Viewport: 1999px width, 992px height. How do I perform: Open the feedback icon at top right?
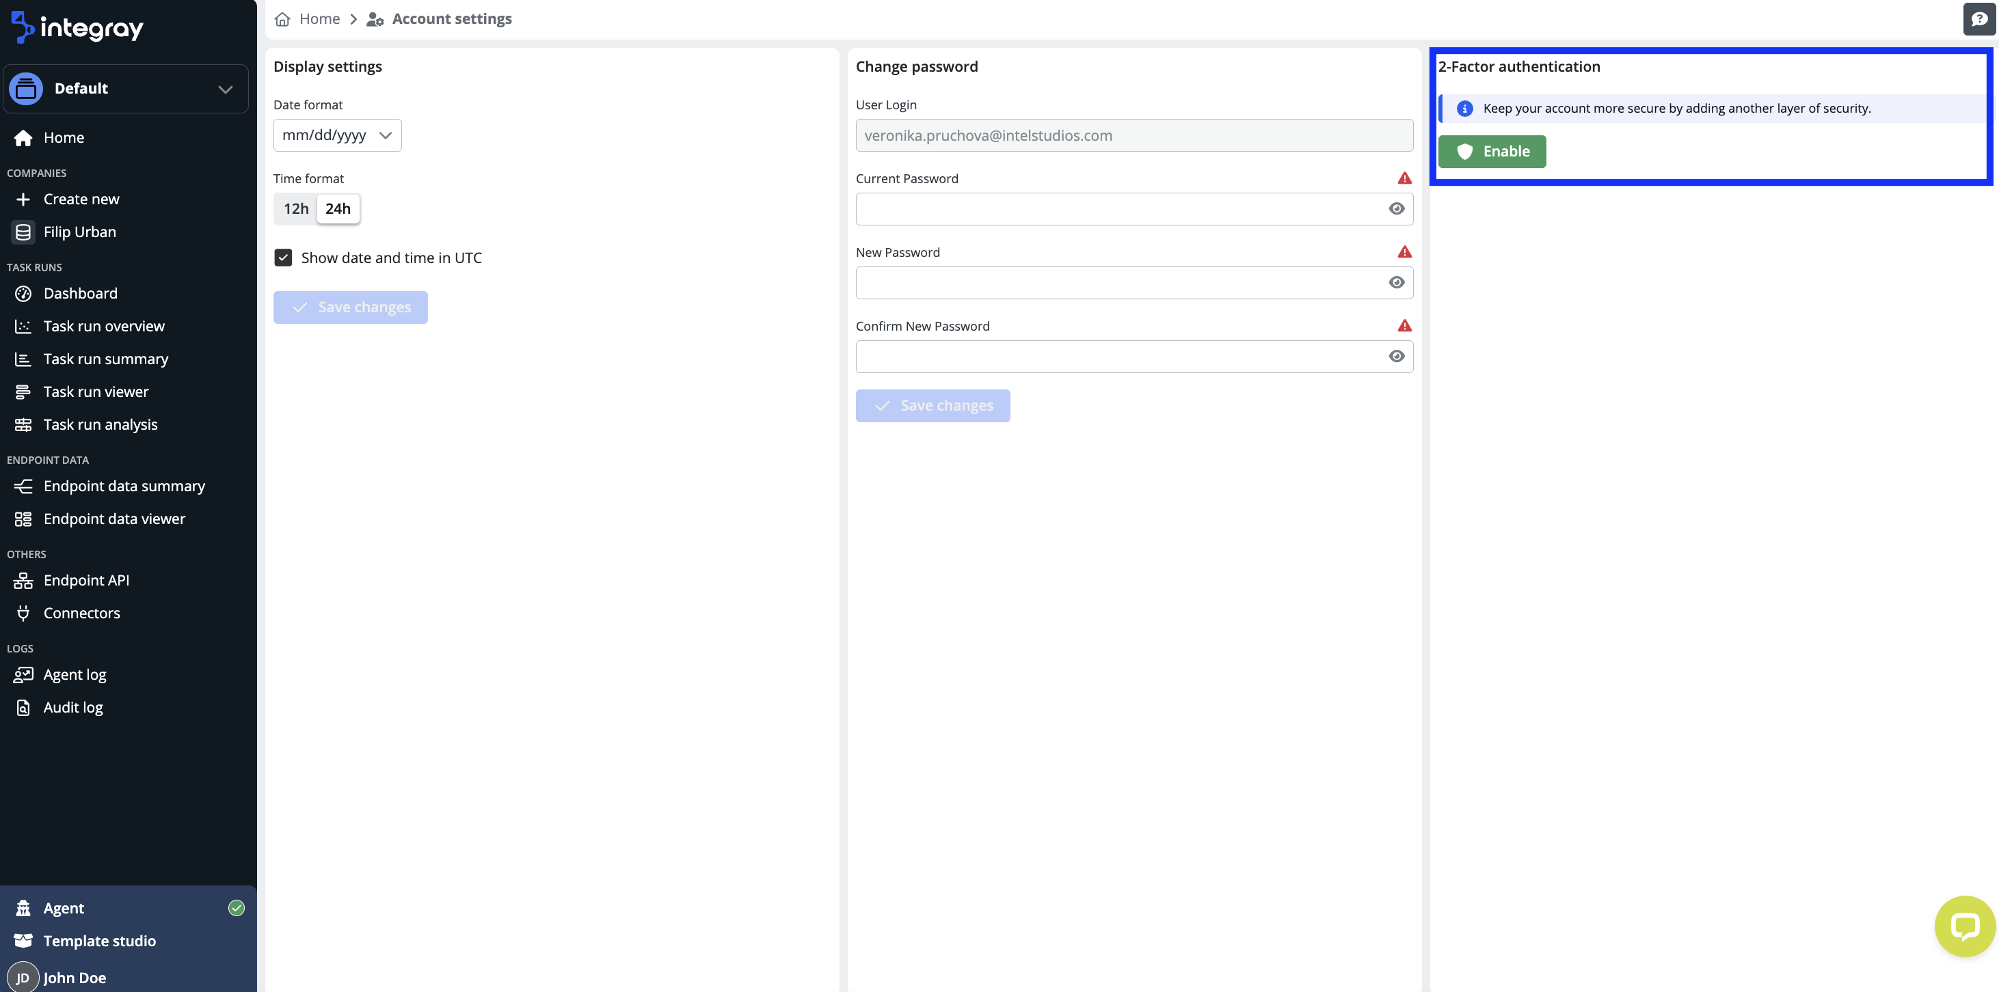tap(1980, 18)
